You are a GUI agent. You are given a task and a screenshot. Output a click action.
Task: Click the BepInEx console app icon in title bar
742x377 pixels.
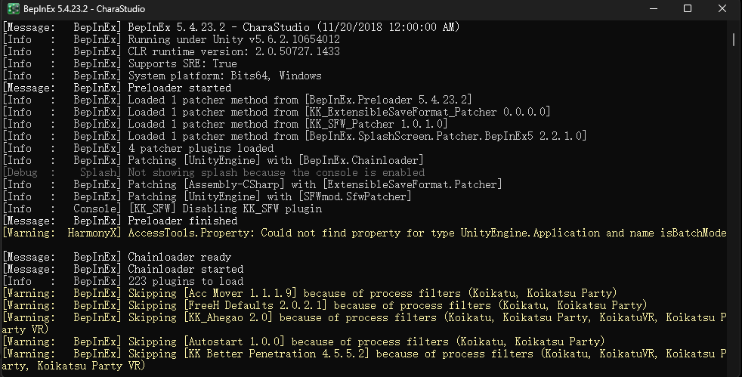pos(14,9)
